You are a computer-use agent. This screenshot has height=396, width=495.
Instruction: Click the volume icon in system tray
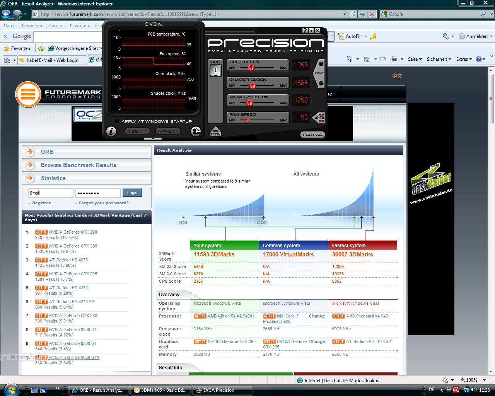tap(474, 390)
